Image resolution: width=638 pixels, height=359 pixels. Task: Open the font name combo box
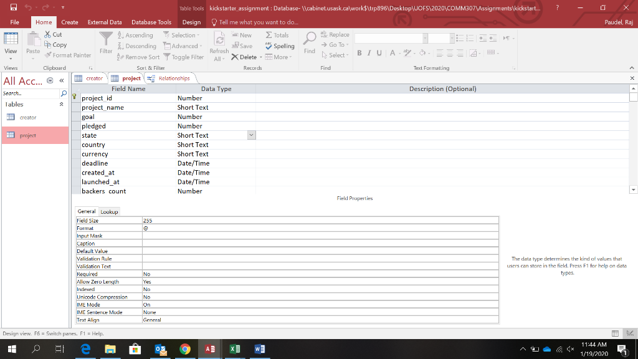[x=391, y=38]
